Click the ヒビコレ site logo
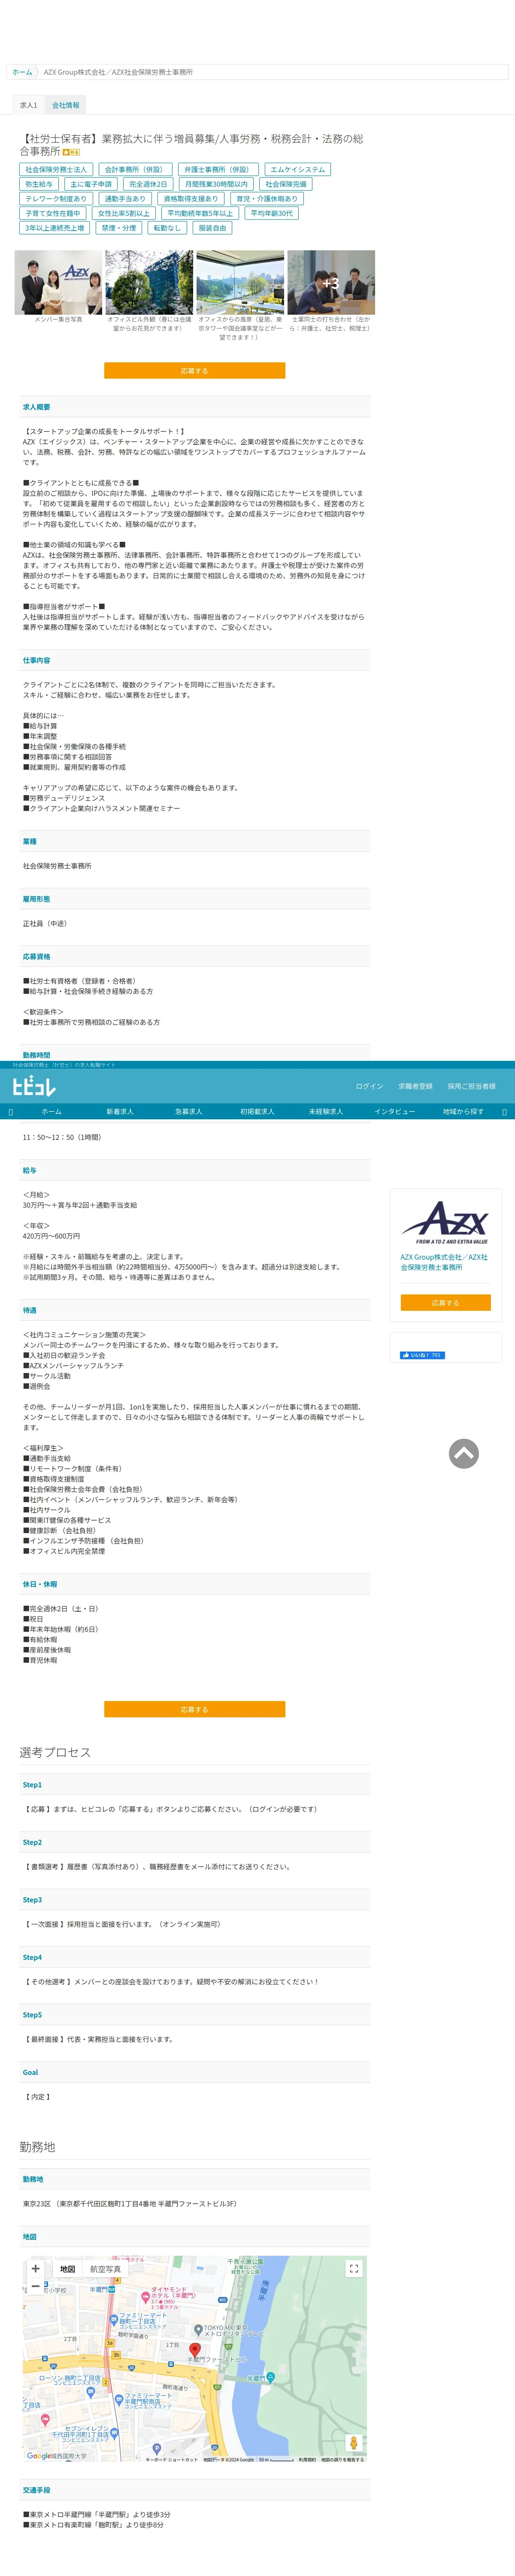 click(34, 1086)
